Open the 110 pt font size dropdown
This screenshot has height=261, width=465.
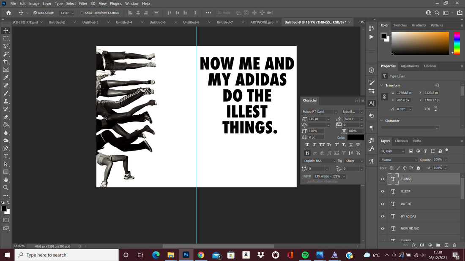pos(328,119)
